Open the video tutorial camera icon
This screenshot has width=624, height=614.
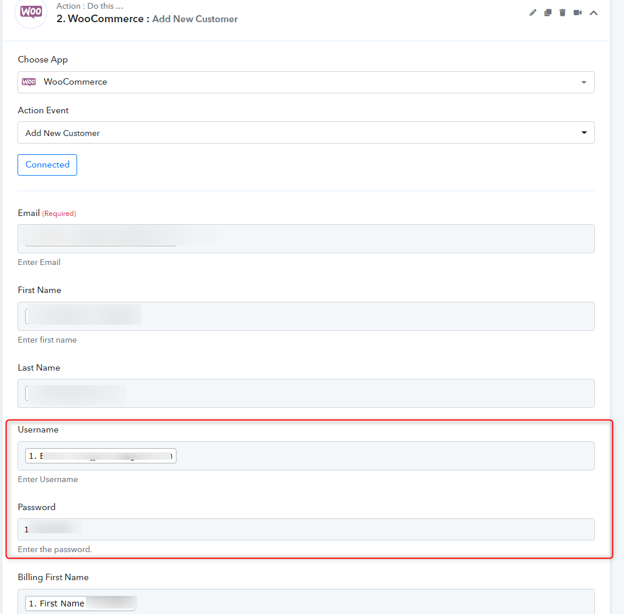pos(577,13)
